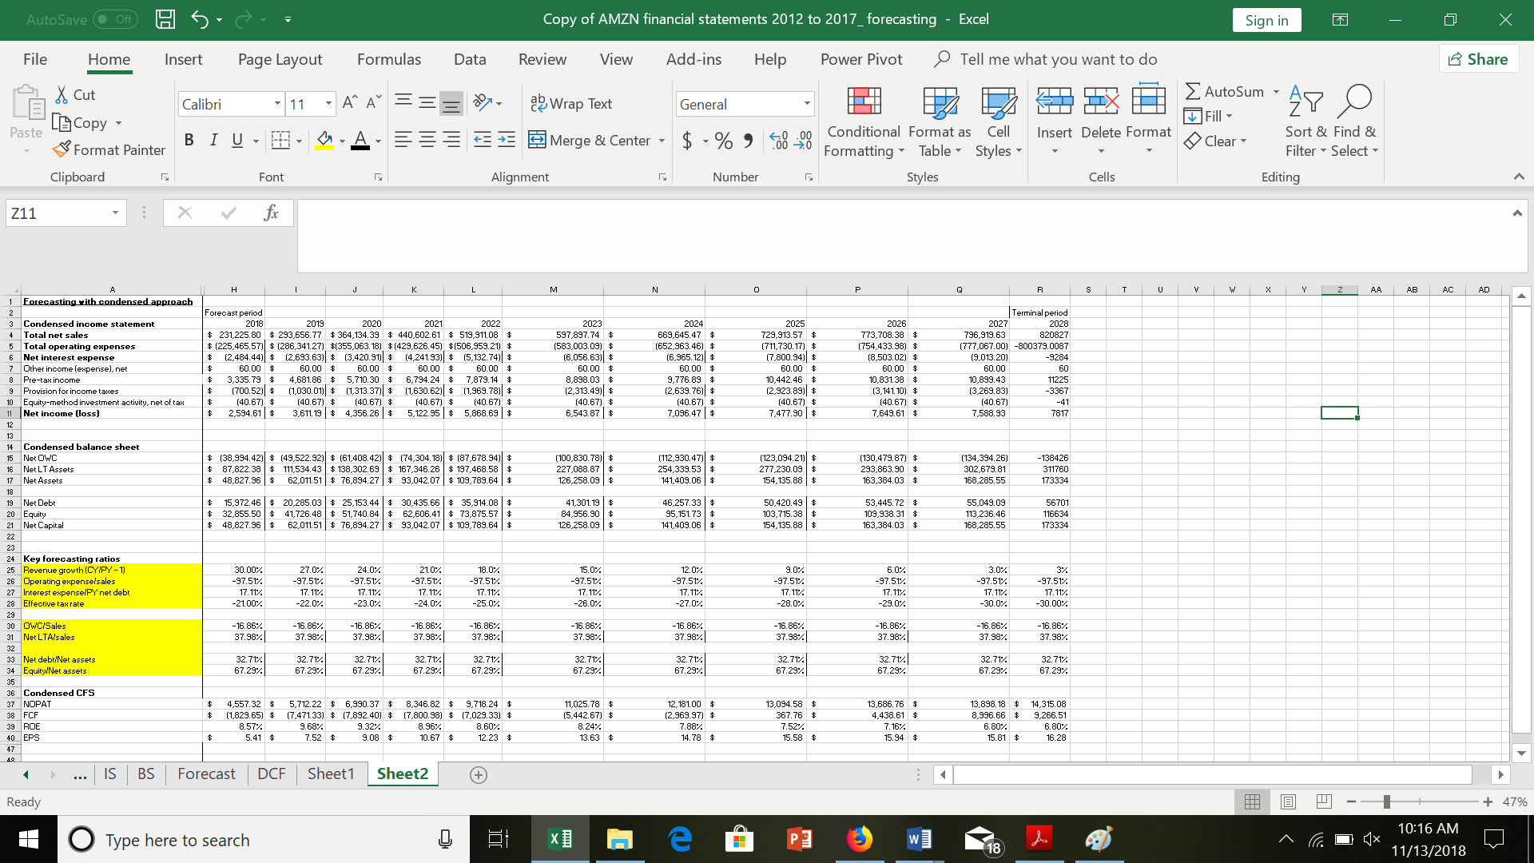Viewport: 1534px width, 863px height.
Task: Open Cell Styles gallery
Action: pyautogui.click(x=999, y=121)
